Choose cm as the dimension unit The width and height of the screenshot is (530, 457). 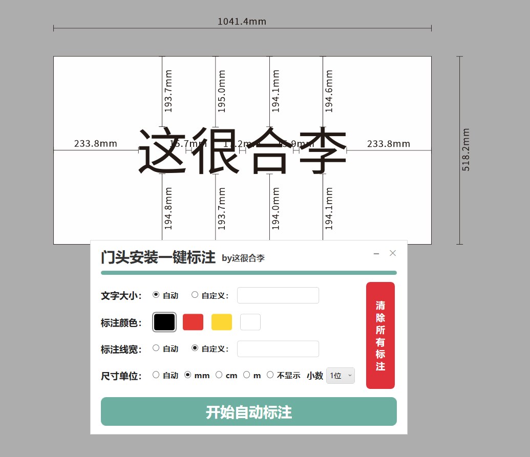[219, 375]
